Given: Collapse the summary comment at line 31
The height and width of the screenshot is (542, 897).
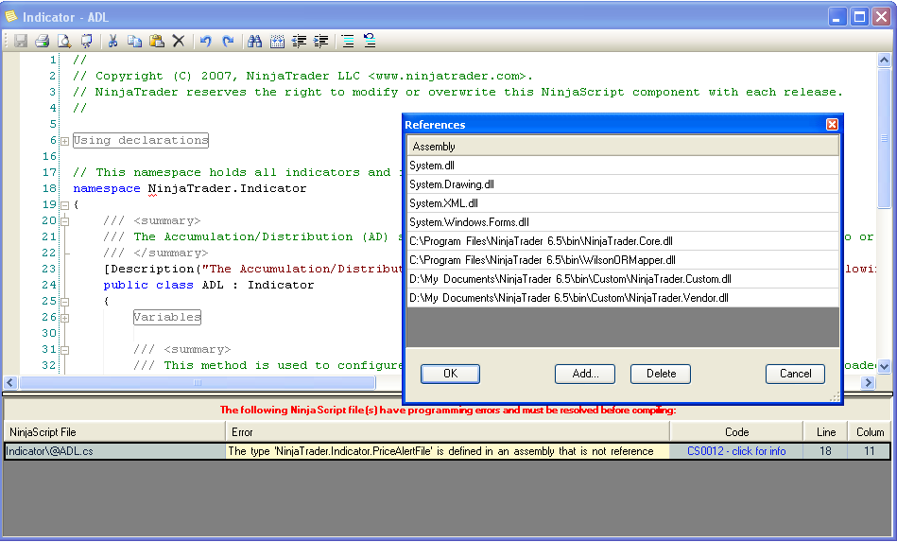Looking at the screenshot, I should click(64, 350).
